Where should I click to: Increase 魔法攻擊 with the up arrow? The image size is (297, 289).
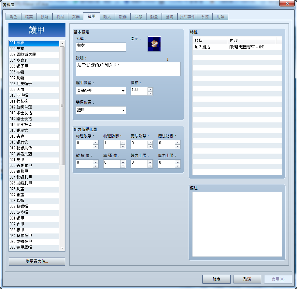150,143
